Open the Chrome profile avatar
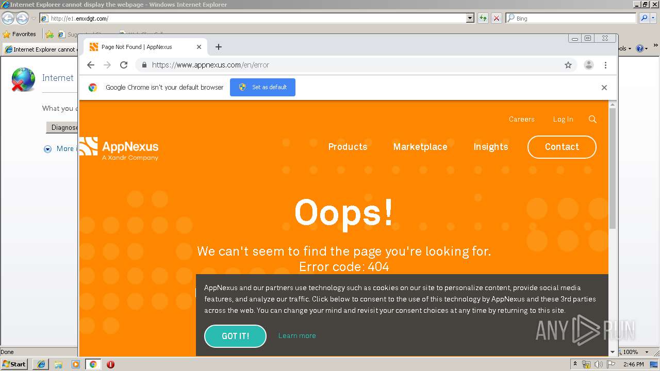Screen dimensions: 660x371 (588, 65)
